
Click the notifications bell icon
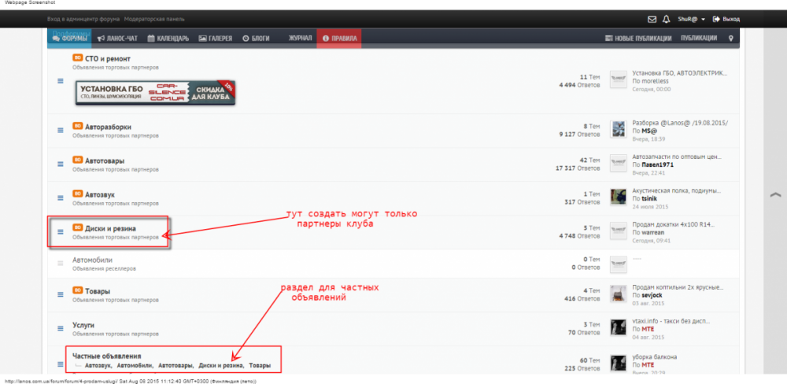click(x=666, y=18)
